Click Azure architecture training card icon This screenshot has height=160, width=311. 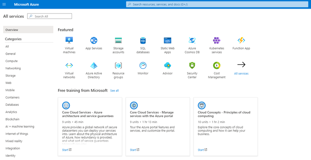(x=66, y=105)
